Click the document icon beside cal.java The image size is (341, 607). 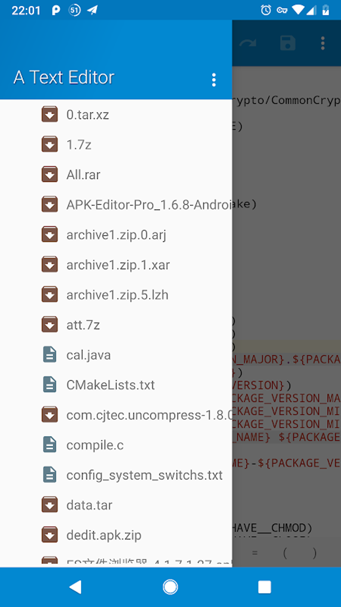coord(49,355)
